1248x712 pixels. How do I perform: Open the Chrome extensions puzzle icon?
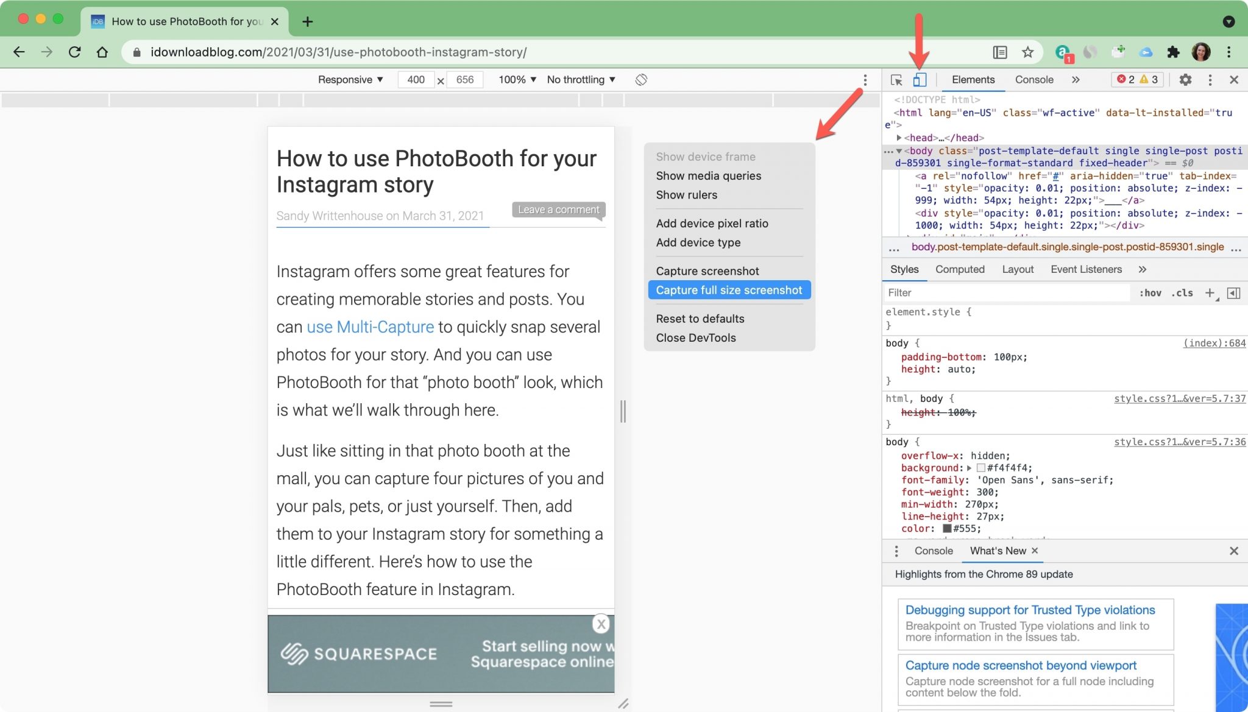click(1173, 52)
